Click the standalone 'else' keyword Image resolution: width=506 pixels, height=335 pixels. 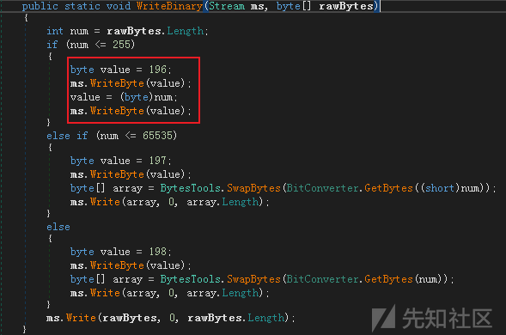pos(58,227)
